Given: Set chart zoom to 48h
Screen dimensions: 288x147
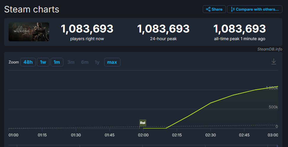Looking at the screenshot, I should coord(28,62).
